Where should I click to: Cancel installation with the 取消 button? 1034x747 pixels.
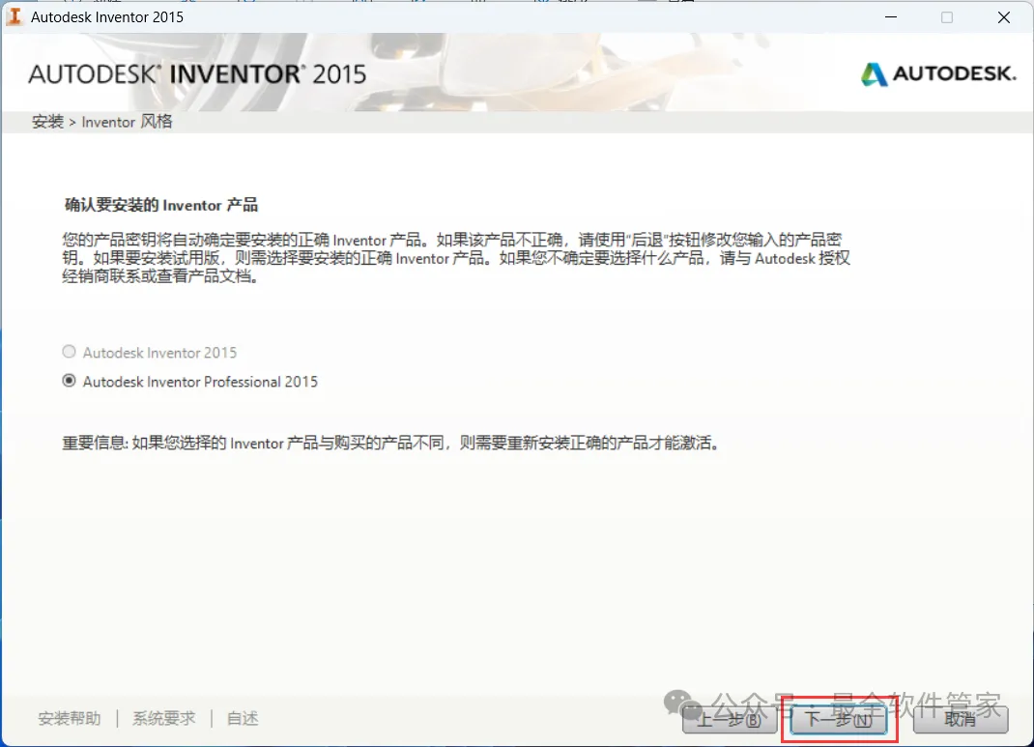tap(961, 719)
